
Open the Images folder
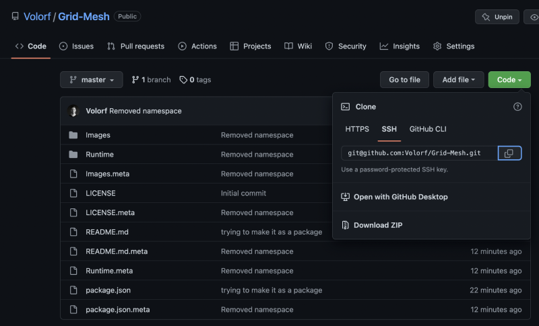click(98, 135)
